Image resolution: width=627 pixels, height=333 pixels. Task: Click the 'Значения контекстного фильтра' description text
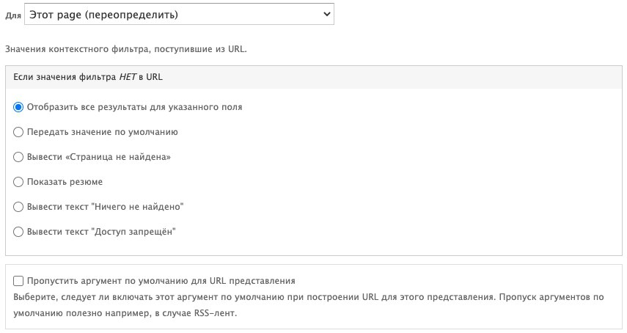coord(126,50)
